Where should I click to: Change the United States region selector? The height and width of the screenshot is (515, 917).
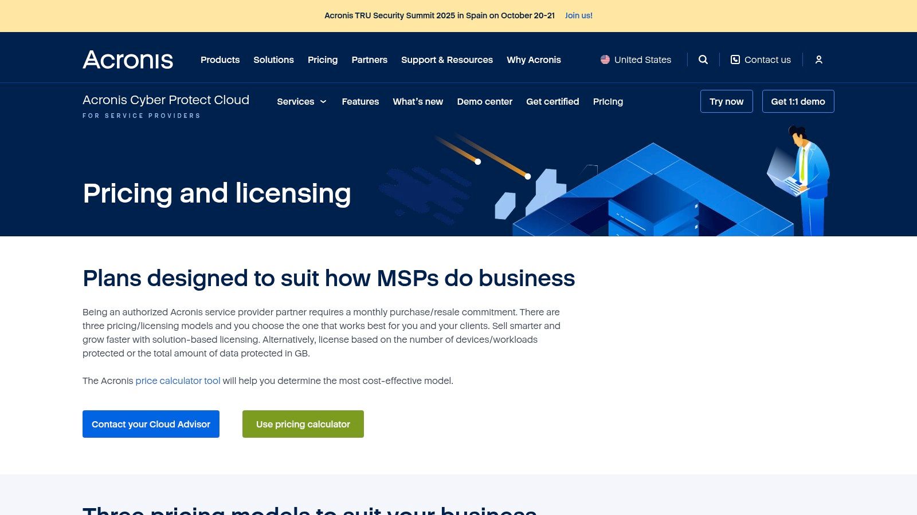click(x=636, y=60)
